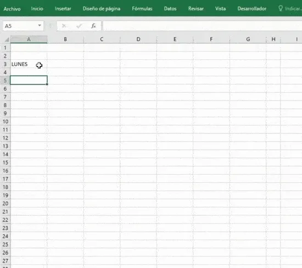Viewport: 302px width, 268px height.
Task: Switch to the Insertar tab
Action: coord(63,9)
